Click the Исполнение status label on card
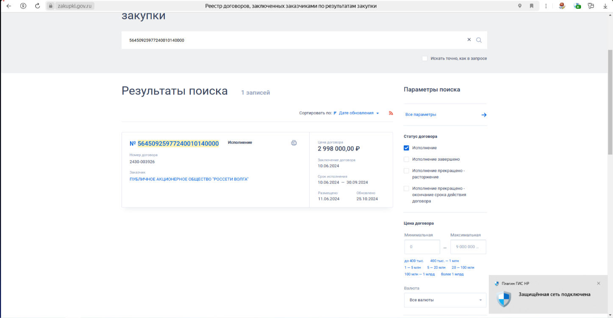613x318 pixels. pyautogui.click(x=240, y=143)
